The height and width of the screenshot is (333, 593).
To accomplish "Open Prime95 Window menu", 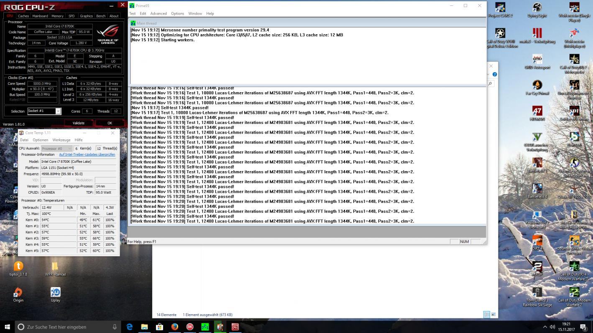I will pyautogui.click(x=195, y=13).
